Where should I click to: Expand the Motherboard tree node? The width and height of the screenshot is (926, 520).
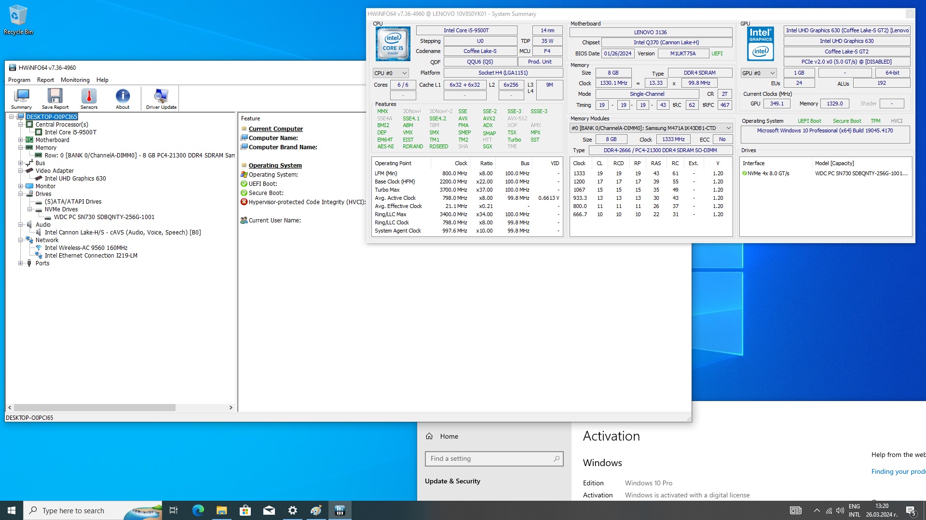point(20,140)
